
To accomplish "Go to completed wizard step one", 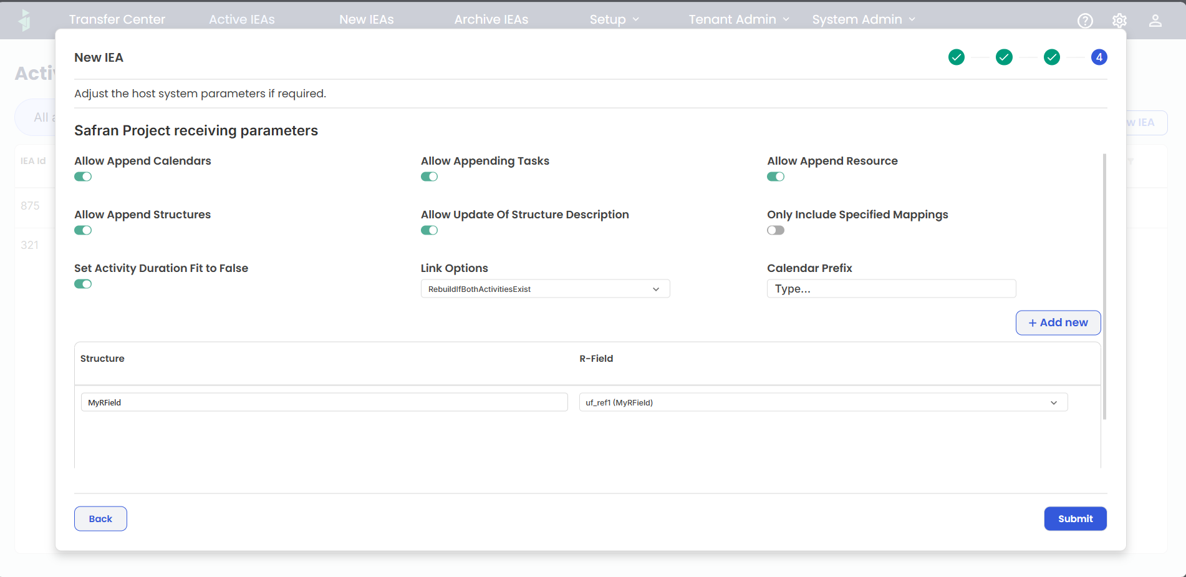I will tap(956, 57).
